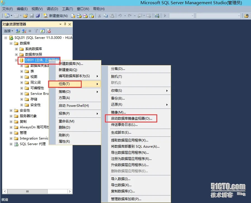Image resolution: width=251 pixels, height=203 pixels.
Task: Click the 新建查询(N) toolbar button
Action: (x=56, y=16)
